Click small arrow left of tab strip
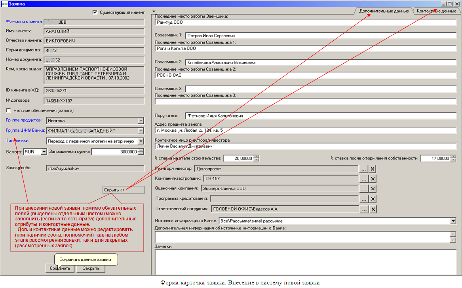The image size is (462, 288). 154,11
